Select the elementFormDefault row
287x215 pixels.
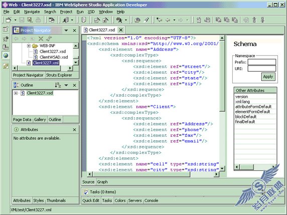[255, 112]
